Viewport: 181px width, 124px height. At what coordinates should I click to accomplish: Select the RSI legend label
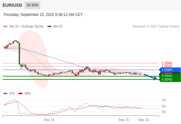[12, 93]
